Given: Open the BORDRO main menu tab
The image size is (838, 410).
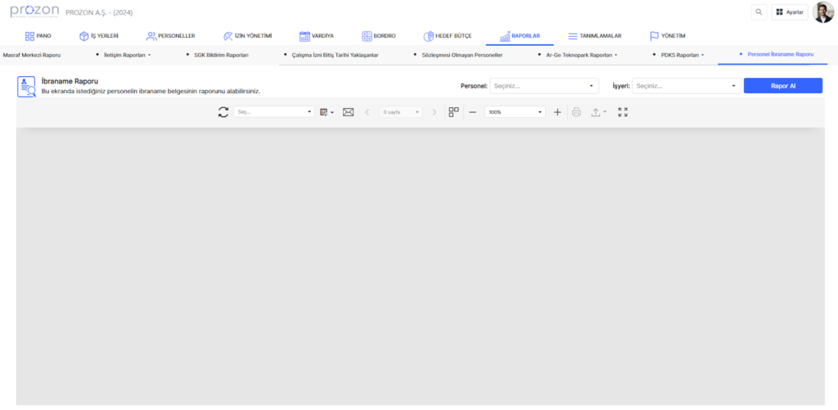Looking at the screenshot, I should tap(378, 36).
